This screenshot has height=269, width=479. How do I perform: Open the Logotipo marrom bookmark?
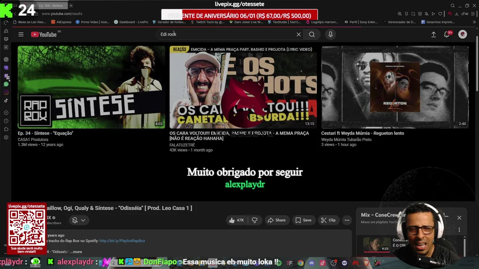pyautogui.click(x=322, y=22)
